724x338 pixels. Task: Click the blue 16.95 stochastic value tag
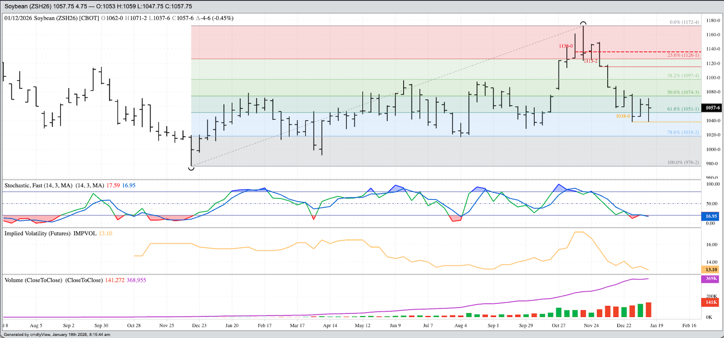tap(711, 216)
